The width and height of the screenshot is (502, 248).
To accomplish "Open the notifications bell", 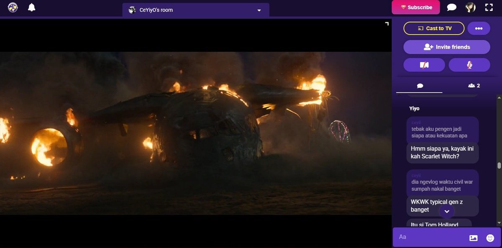I will [x=31, y=8].
